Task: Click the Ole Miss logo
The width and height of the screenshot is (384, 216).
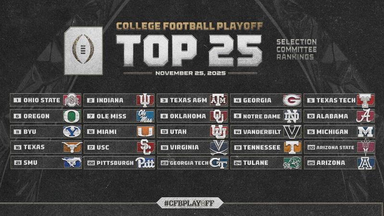Action: point(144,116)
